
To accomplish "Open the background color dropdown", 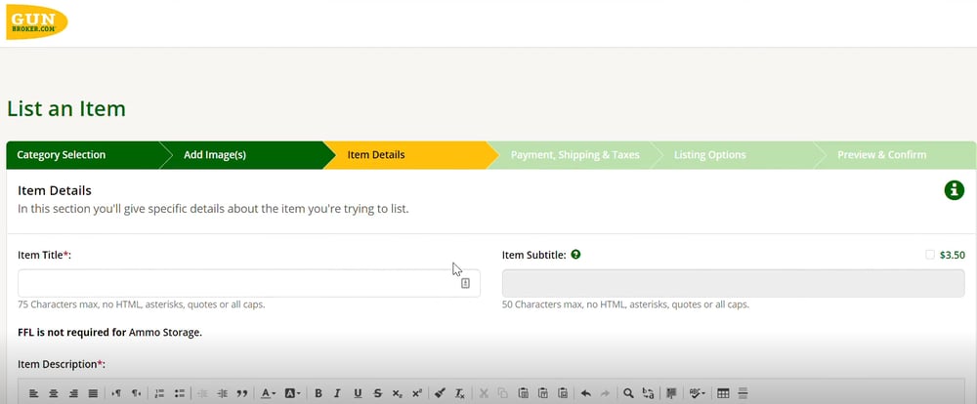I will click(292, 393).
